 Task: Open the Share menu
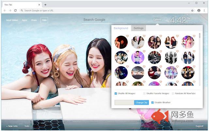pyautogui.click(x=34, y=20)
